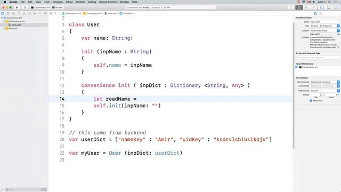Click the On Demand Resource Tags field

tap(318, 58)
